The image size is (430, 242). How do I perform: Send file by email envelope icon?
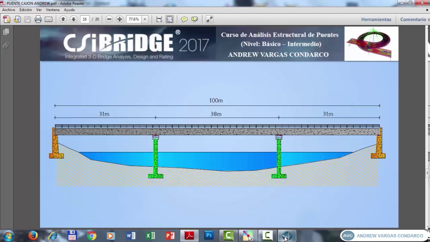tap(48, 19)
